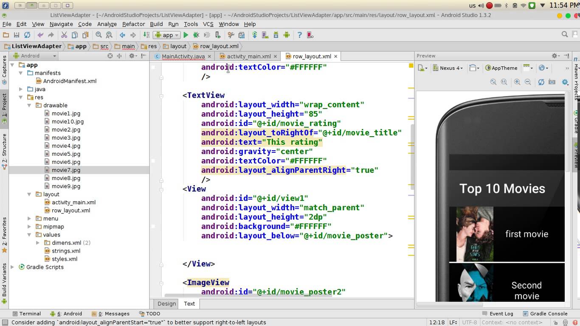Toggle the Build Variants side panel
The height and width of the screenshot is (326, 580).
pyautogui.click(x=4, y=280)
